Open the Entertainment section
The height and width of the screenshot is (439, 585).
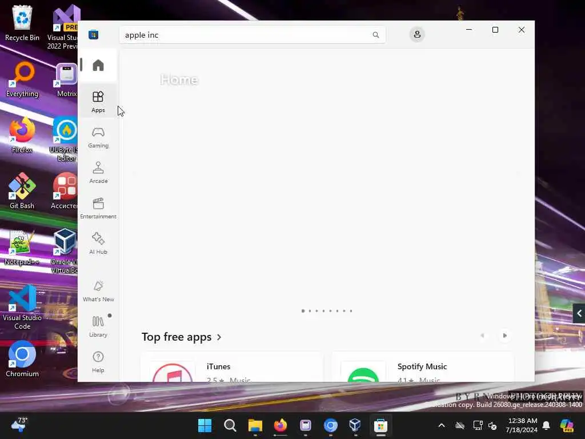[98, 208]
